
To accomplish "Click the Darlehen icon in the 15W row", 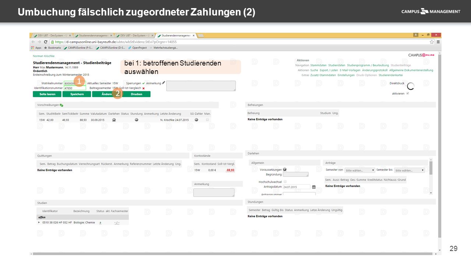I will pyautogui.click(x=114, y=120).
